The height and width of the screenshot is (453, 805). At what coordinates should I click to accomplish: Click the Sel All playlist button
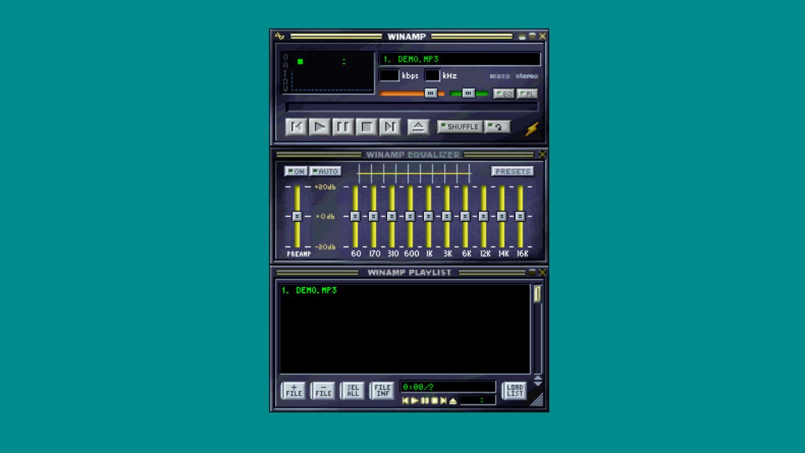pos(352,391)
